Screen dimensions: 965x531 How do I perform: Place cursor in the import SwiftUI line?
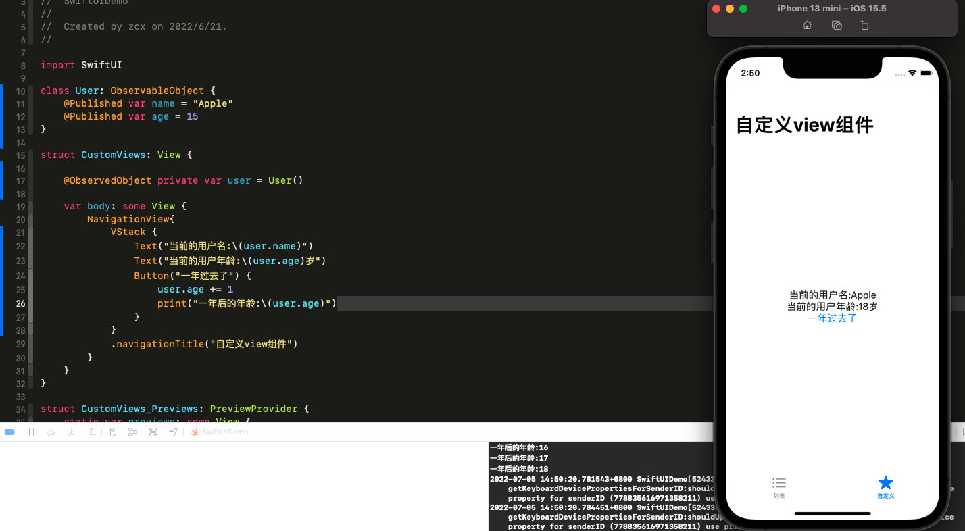pos(81,65)
